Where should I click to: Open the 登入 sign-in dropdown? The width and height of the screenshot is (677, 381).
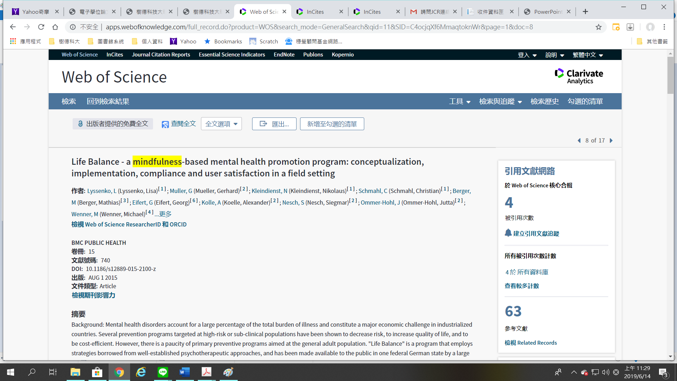527,55
